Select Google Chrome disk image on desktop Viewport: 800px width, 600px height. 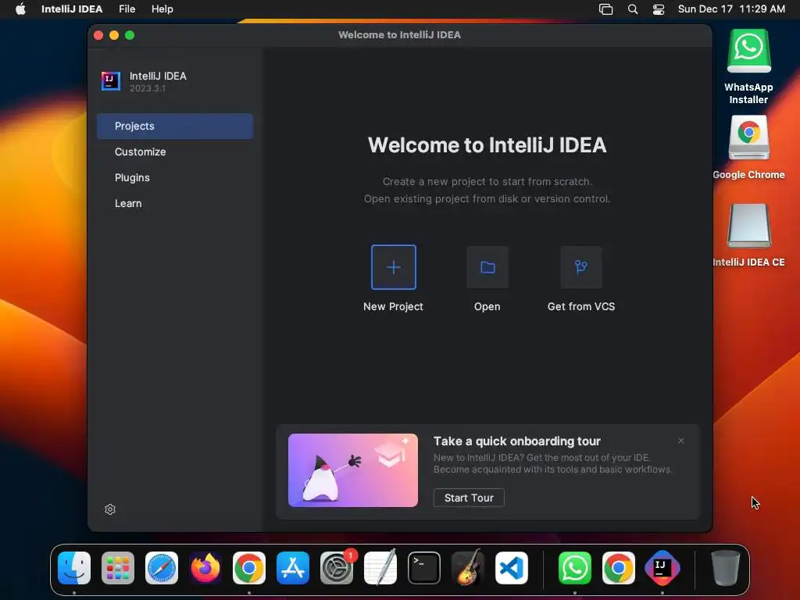tap(748, 148)
